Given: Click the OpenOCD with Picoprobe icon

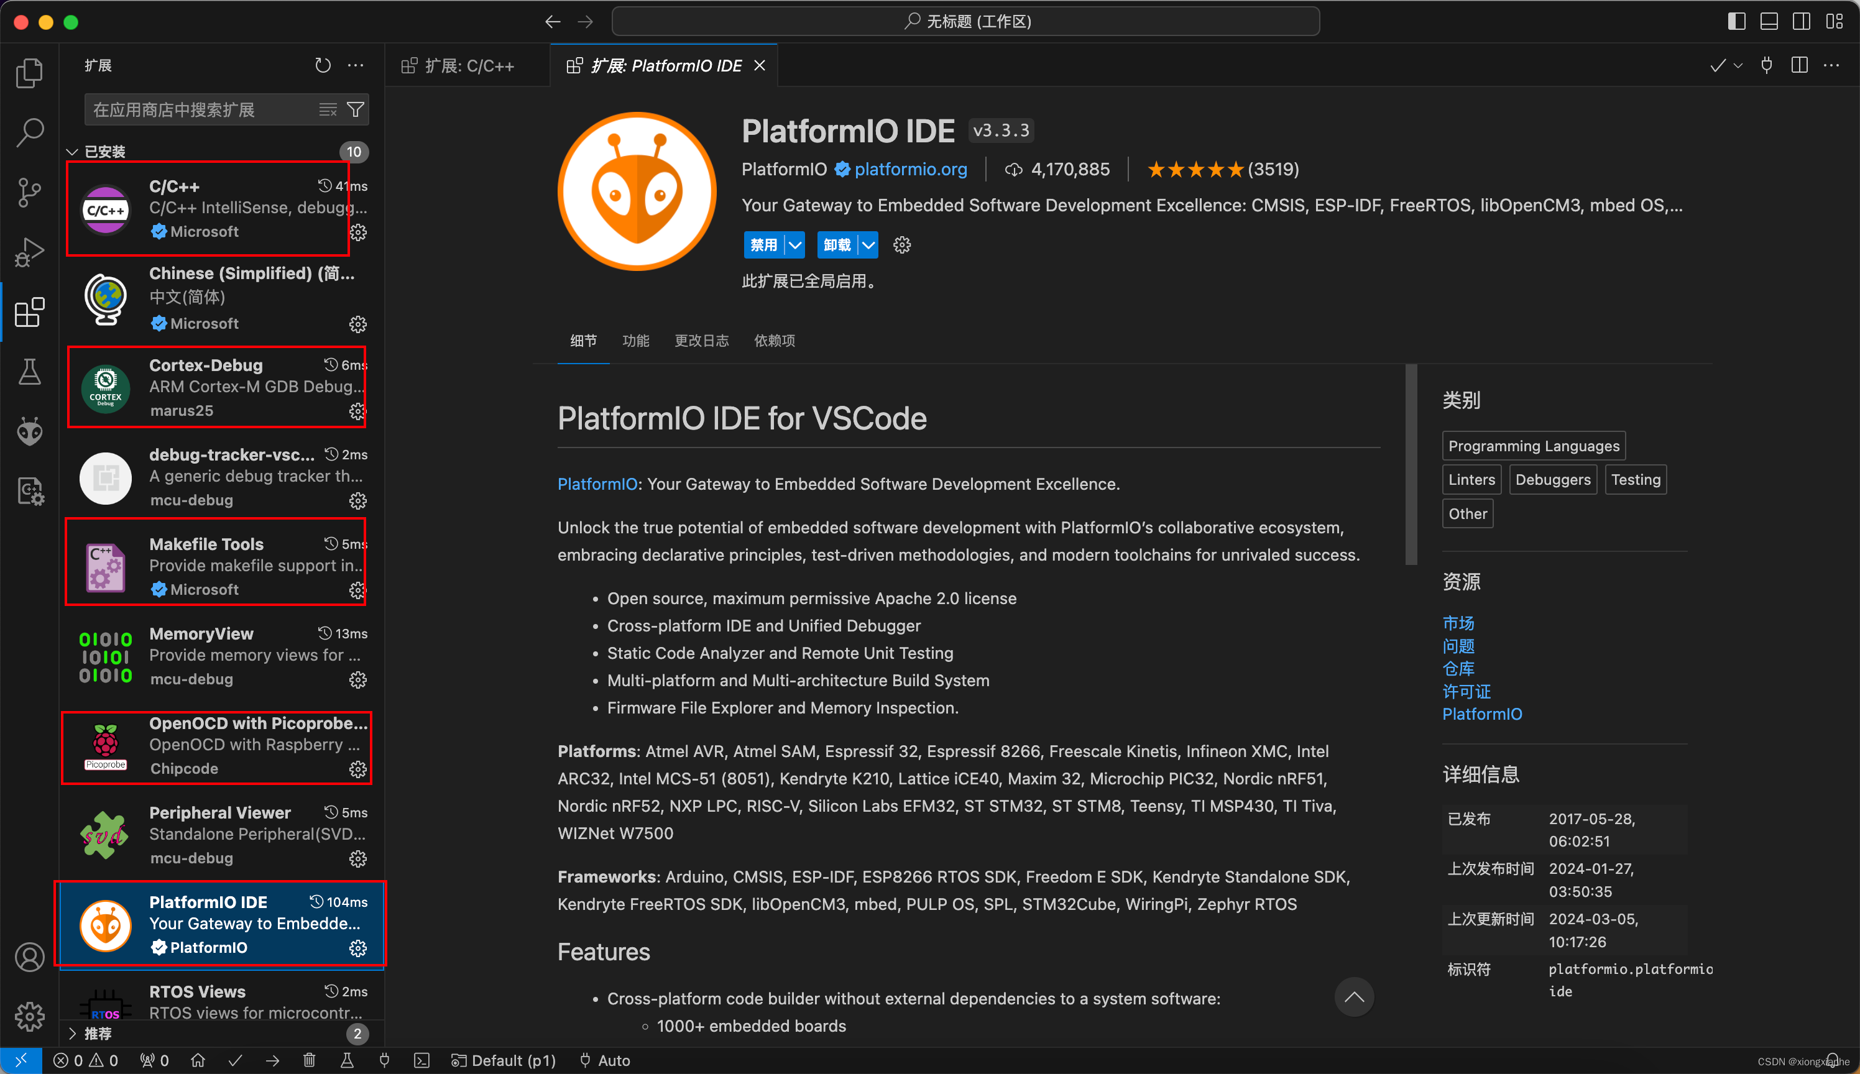Looking at the screenshot, I should (108, 744).
